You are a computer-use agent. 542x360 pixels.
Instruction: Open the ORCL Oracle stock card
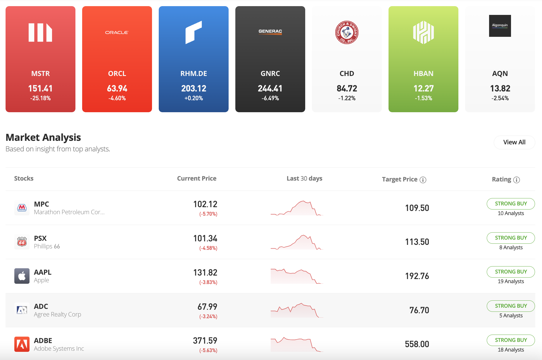(117, 59)
